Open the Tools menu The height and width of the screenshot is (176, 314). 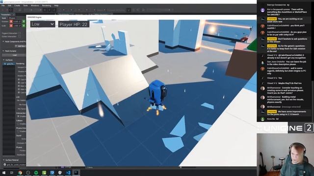26,5
